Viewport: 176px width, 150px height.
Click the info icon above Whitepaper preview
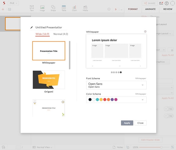(x=145, y=32)
